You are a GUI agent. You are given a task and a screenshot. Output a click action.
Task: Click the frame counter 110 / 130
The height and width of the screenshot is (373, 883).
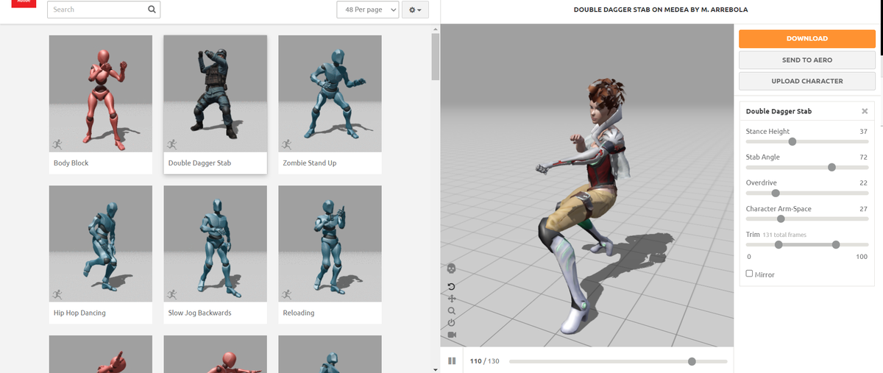pos(485,361)
